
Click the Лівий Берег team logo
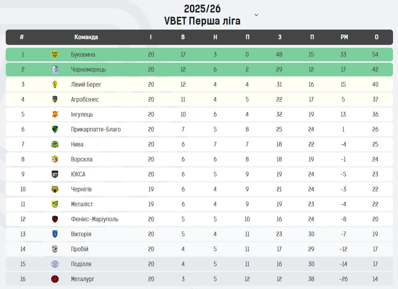click(x=55, y=84)
